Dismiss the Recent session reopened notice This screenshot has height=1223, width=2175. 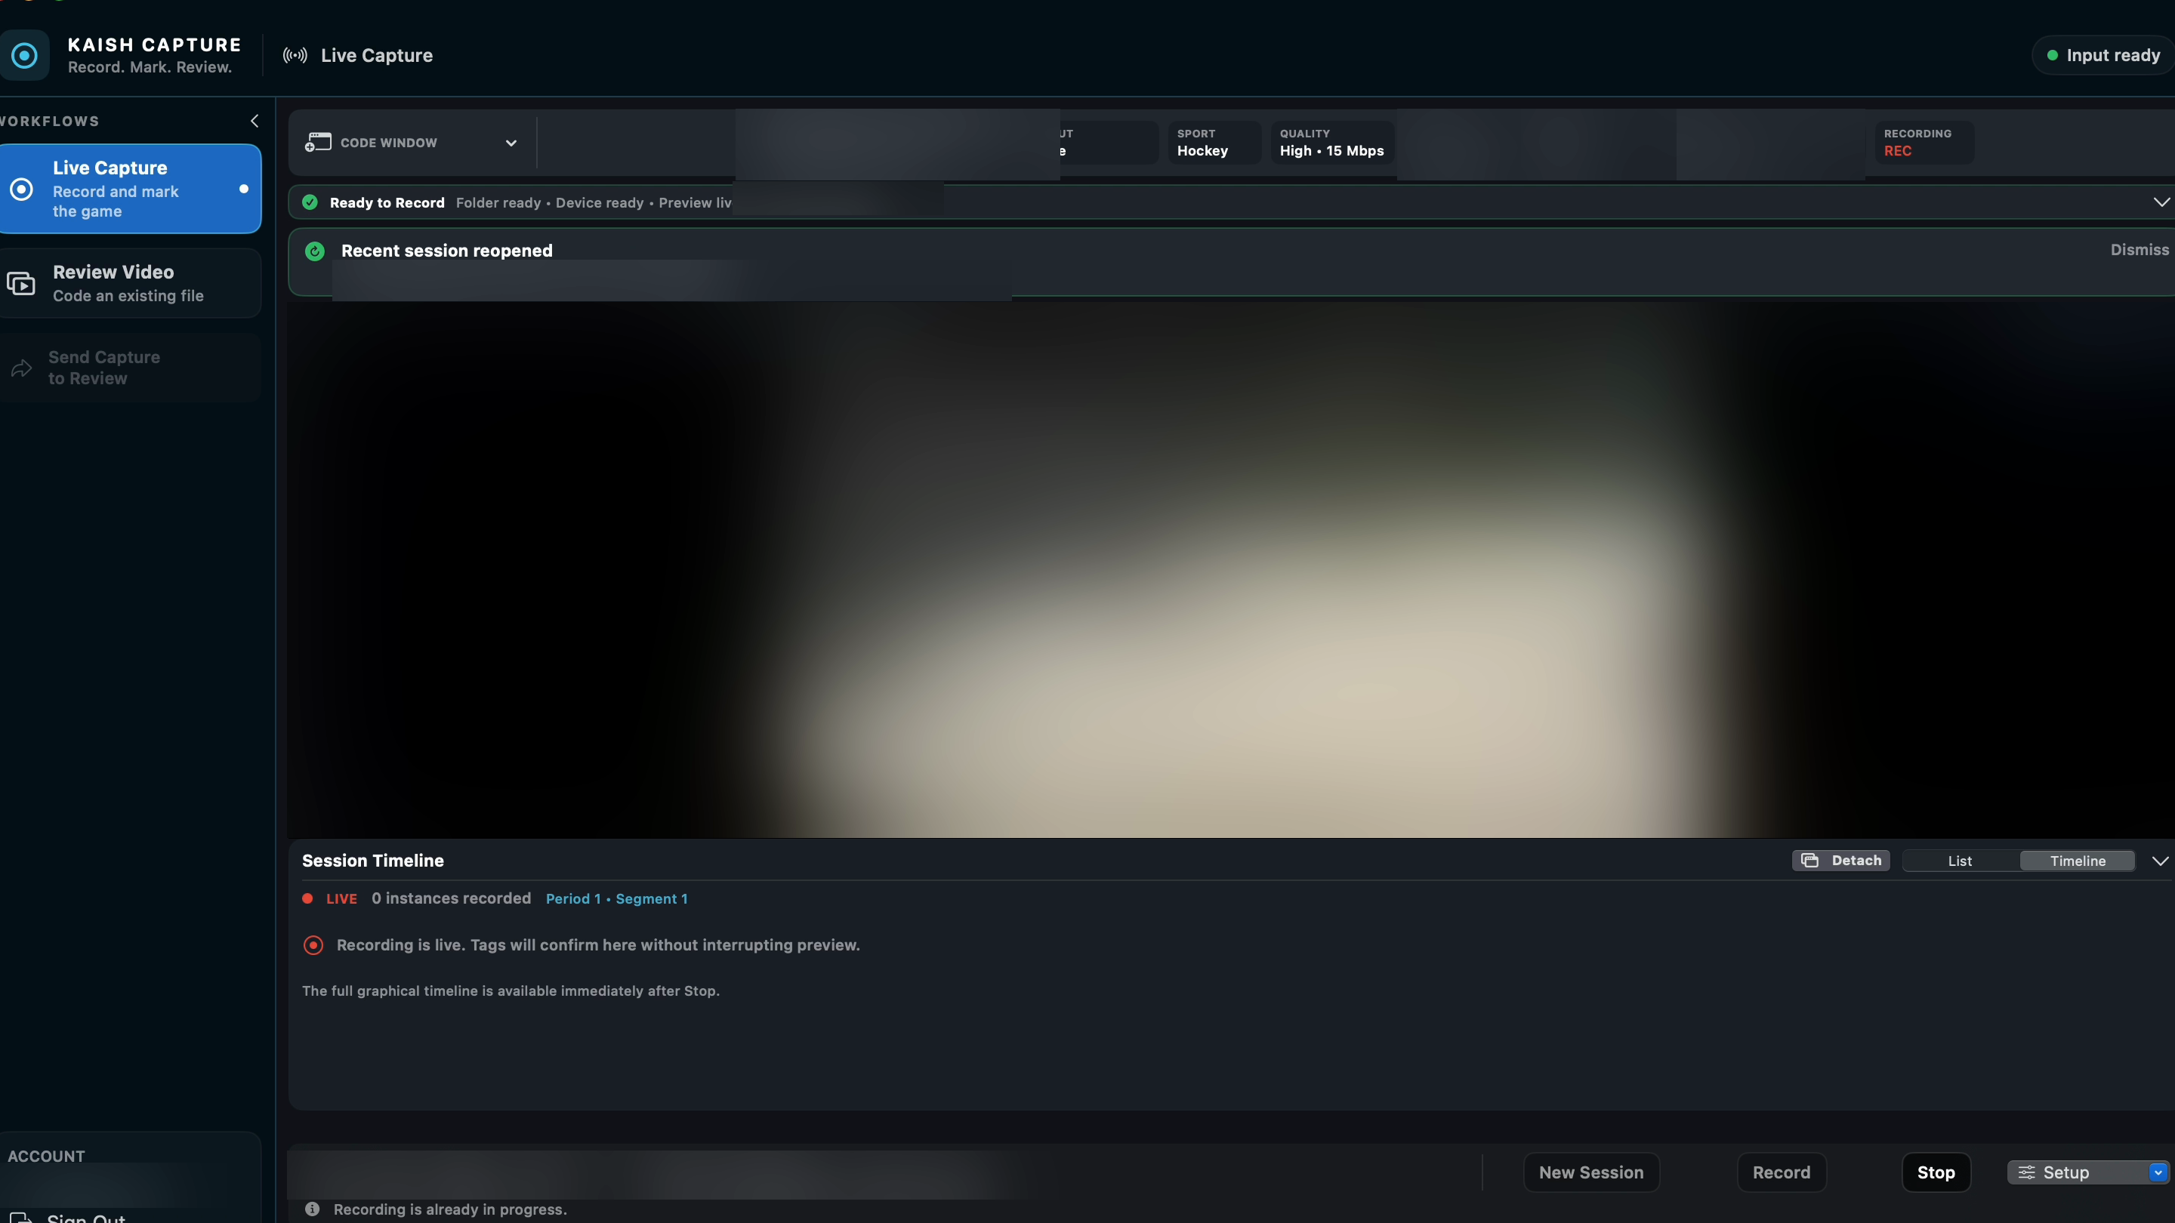(2140, 250)
